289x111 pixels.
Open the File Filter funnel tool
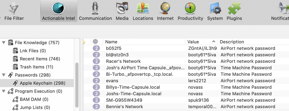click(14, 8)
